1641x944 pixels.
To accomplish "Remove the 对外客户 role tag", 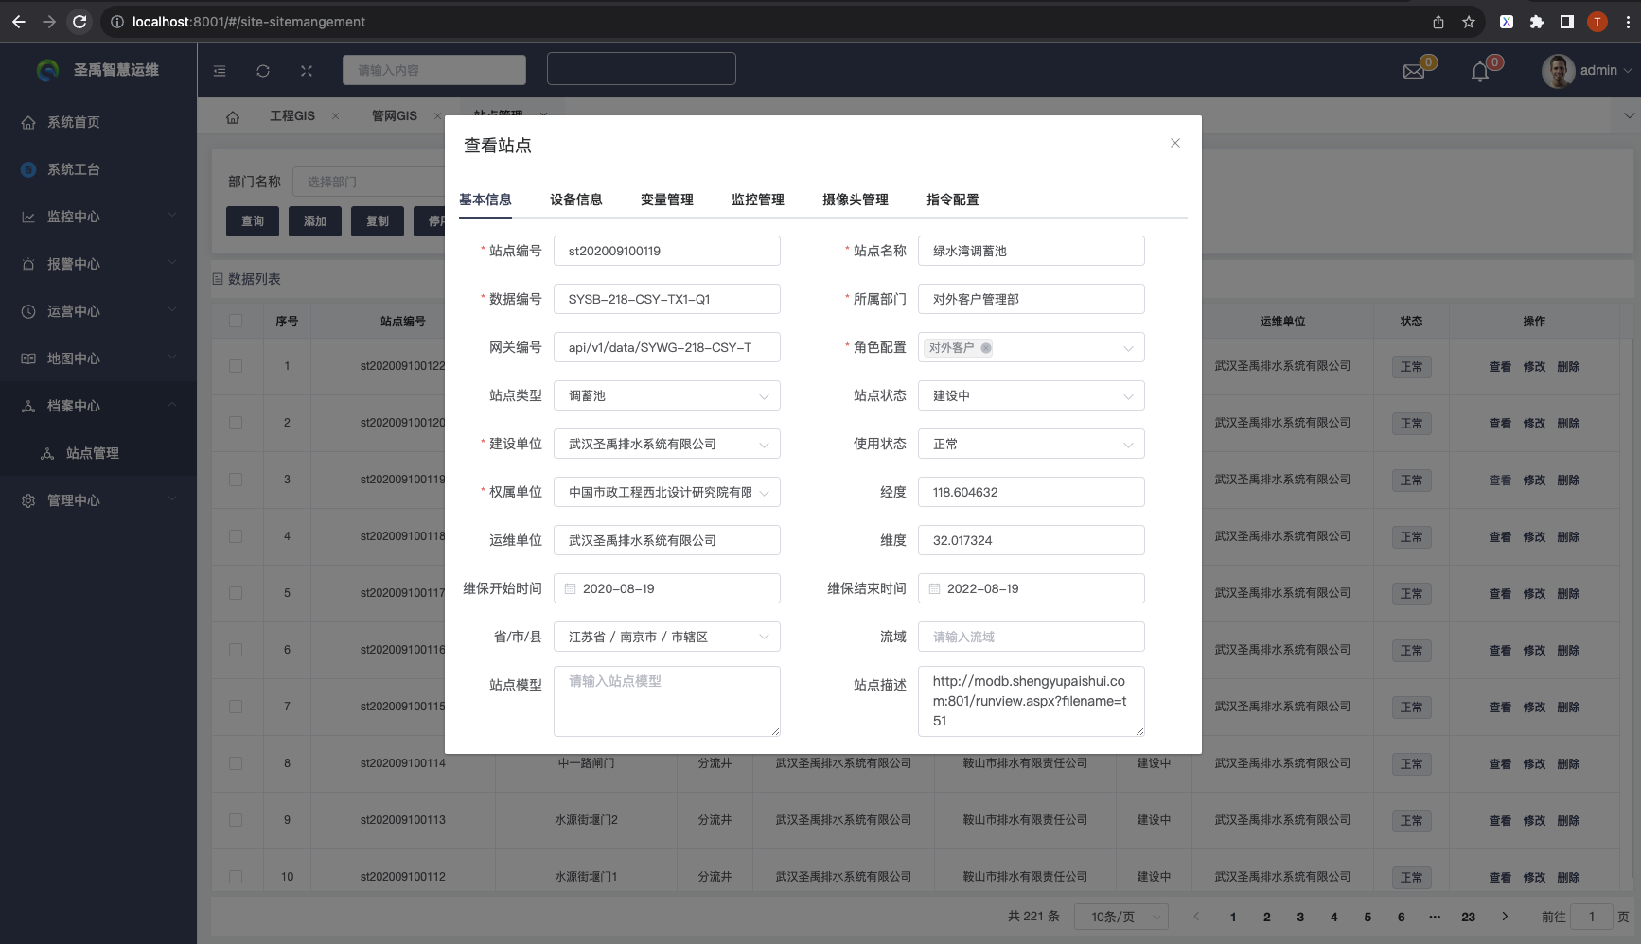I will tap(986, 348).
